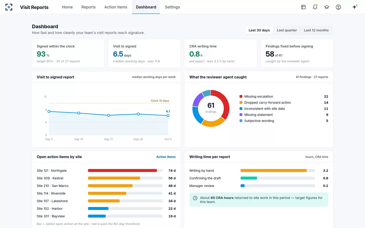Click the Site 309 Kestrel bar
365x228 pixels.
click(114, 178)
